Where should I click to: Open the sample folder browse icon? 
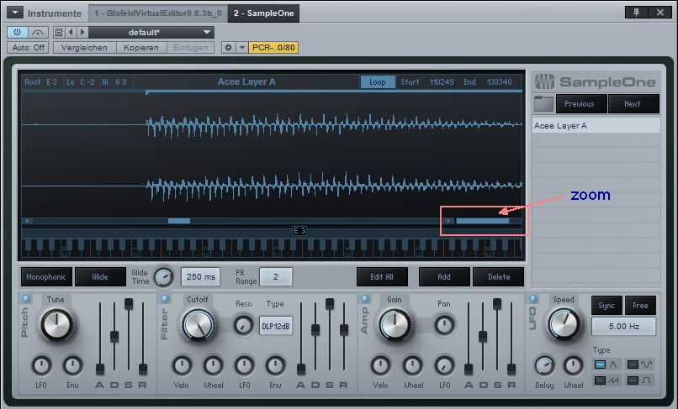click(x=543, y=104)
